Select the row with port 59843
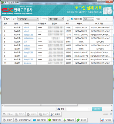This screenshot has height=124, width=114. [x=57, y=56]
